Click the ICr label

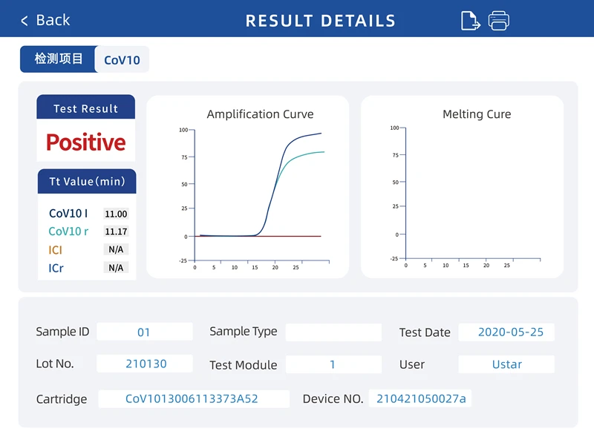56,268
